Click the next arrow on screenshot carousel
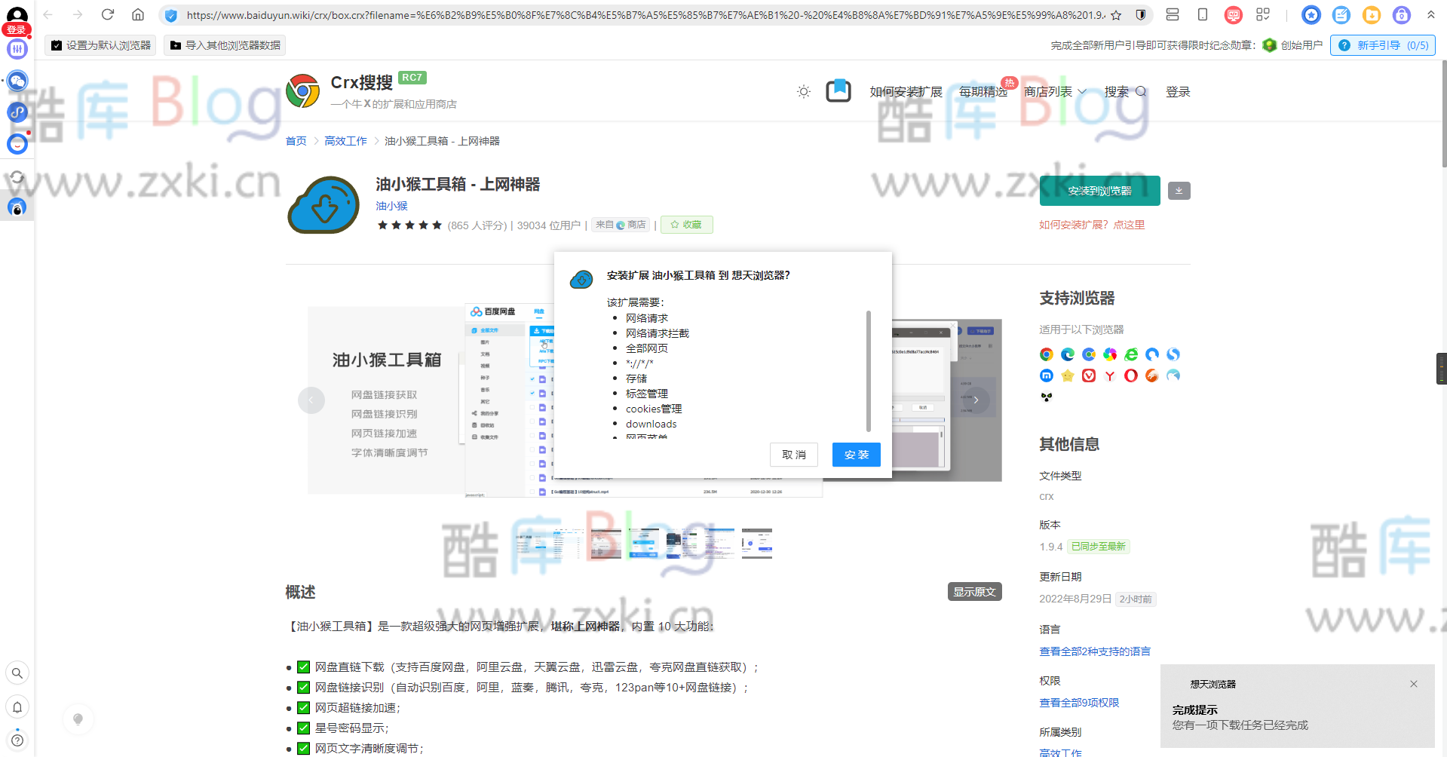 tap(976, 400)
